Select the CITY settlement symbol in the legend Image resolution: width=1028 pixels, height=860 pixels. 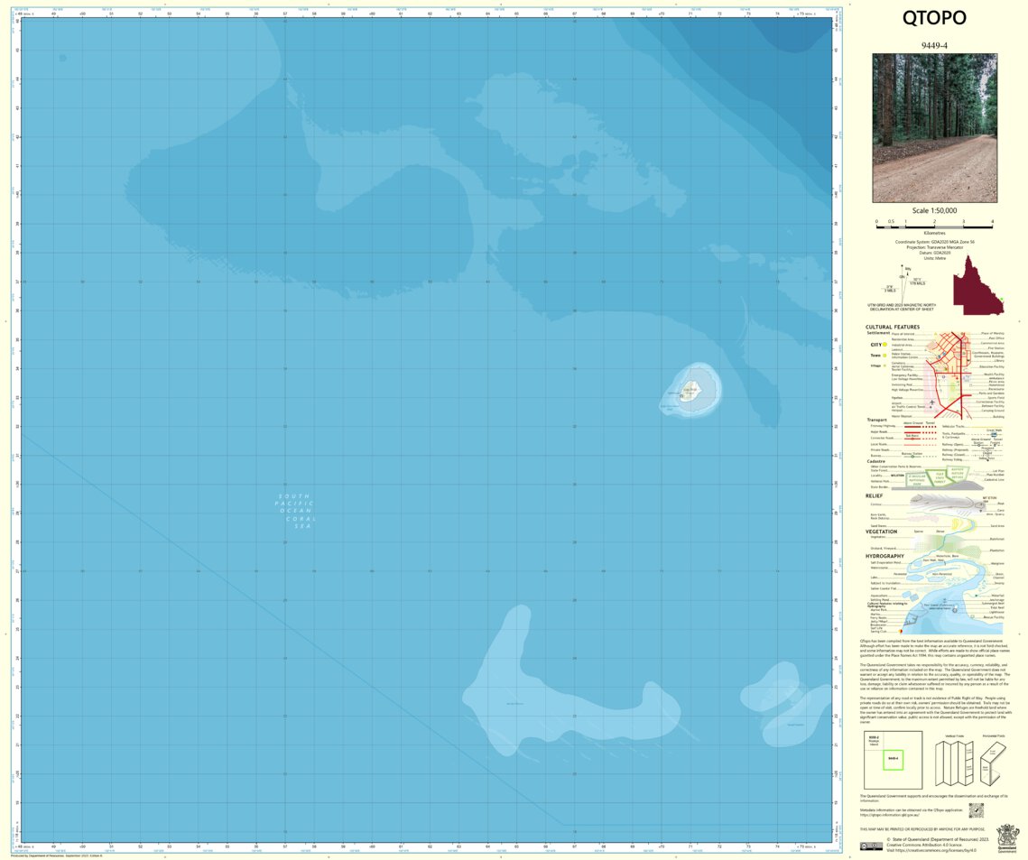click(884, 345)
